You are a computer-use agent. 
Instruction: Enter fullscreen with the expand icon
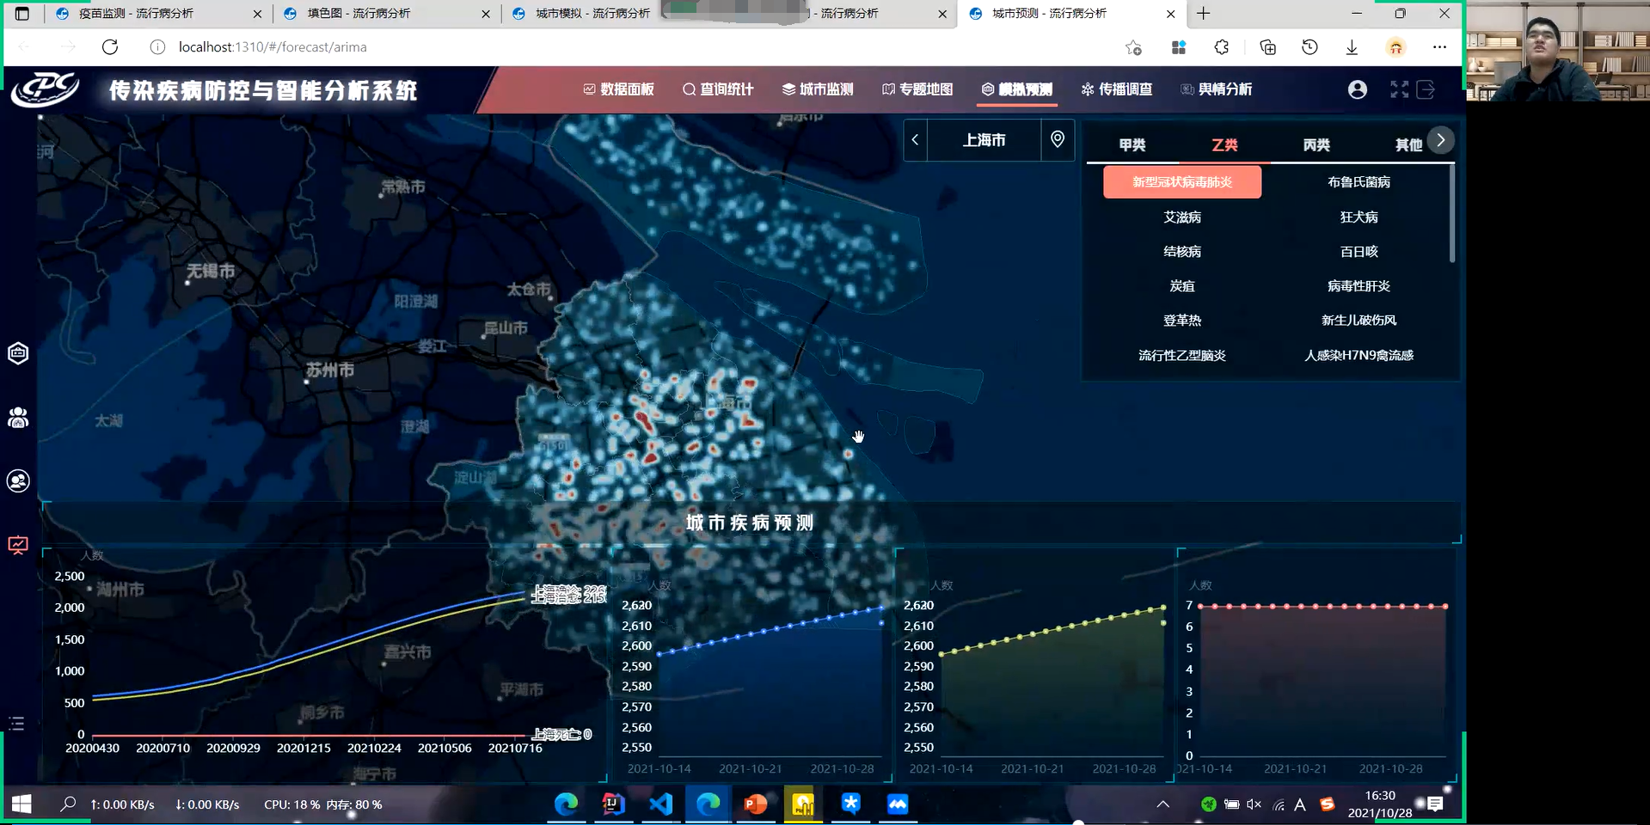(1399, 89)
